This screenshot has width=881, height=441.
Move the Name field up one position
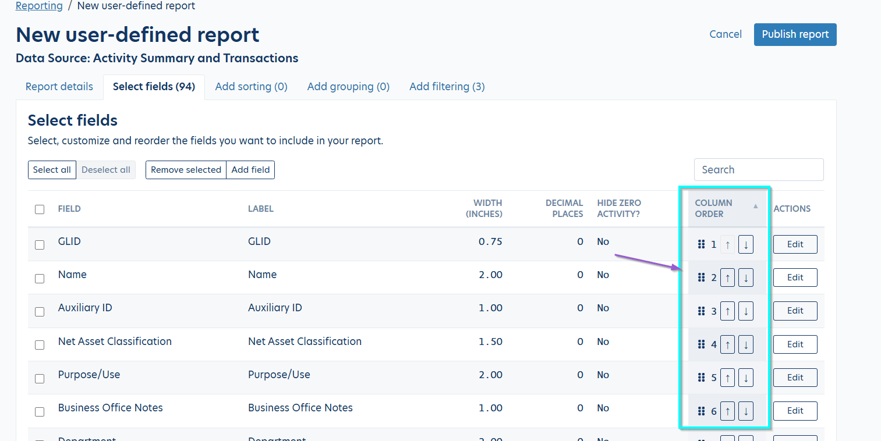click(x=727, y=278)
